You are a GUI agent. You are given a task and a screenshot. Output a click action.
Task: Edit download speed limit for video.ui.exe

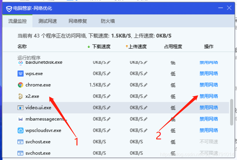(x=109, y=108)
